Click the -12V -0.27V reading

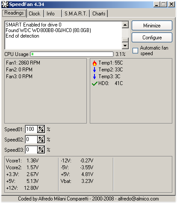(x=77, y=161)
